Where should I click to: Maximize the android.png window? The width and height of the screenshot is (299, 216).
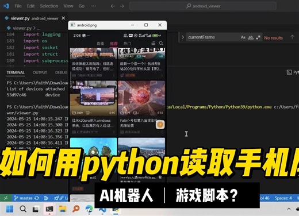(x=146, y=25)
